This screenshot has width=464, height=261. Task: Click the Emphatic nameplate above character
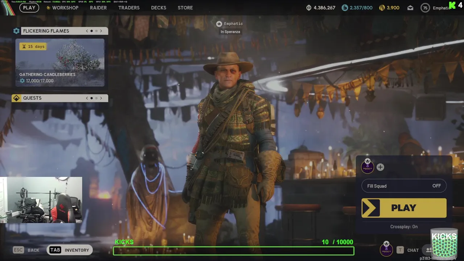coord(230,24)
